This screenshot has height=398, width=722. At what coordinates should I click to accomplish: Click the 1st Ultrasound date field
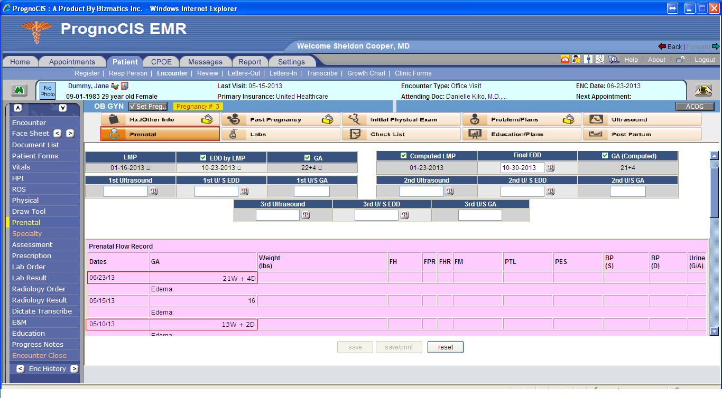pyautogui.click(x=125, y=191)
